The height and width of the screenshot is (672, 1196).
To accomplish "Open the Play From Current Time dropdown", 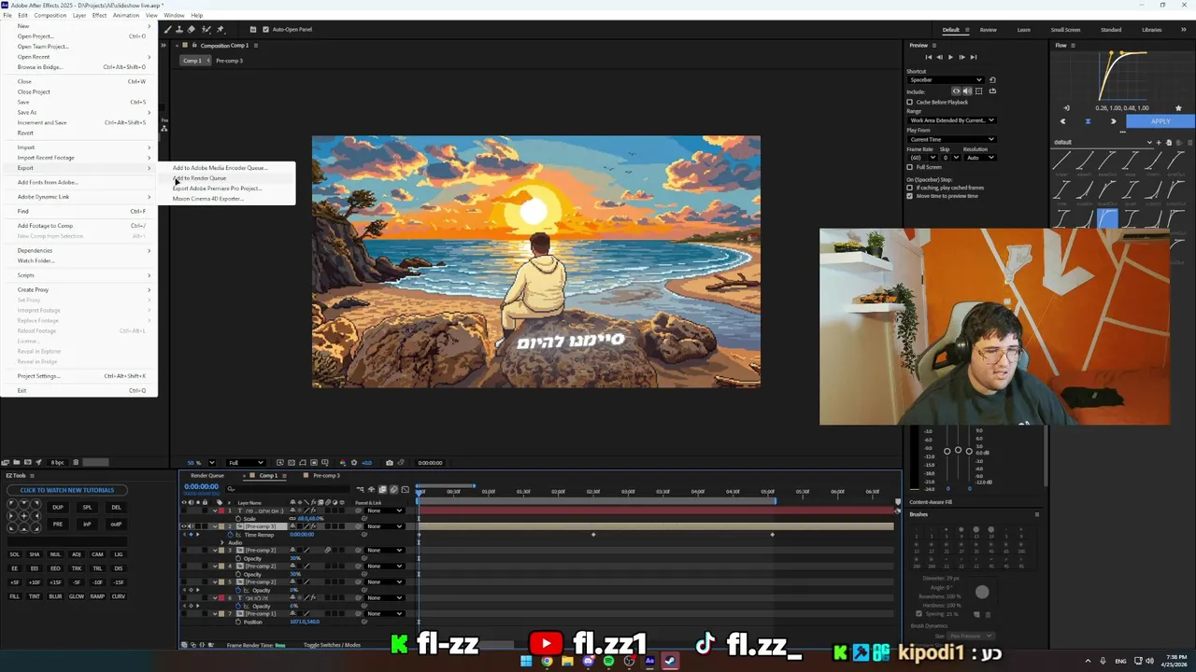I will 952,139.
